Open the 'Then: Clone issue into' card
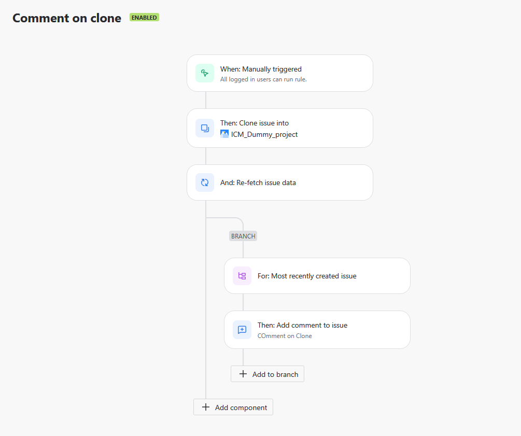Screen dimensions: 521x436 pos(280,128)
